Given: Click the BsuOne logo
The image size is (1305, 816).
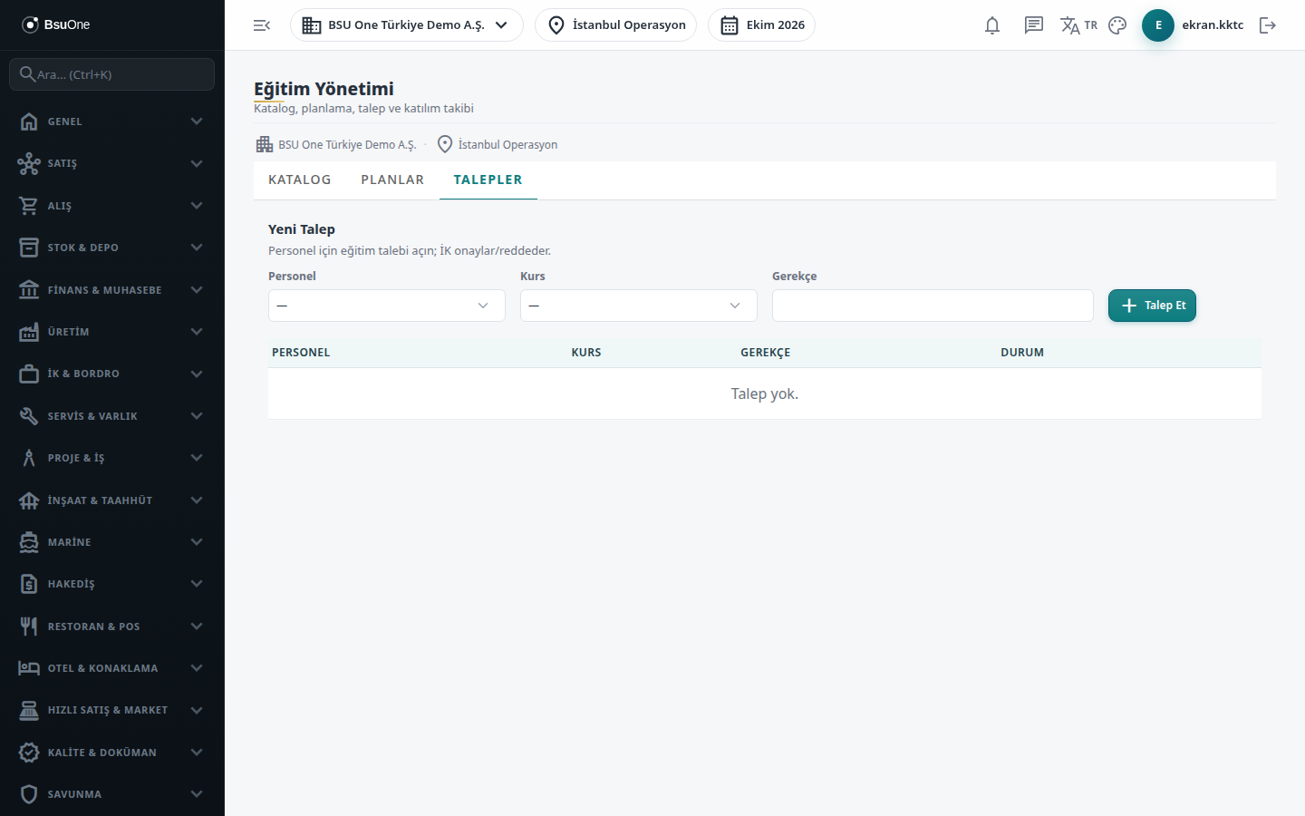Looking at the screenshot, I should [x=56, y=24].
